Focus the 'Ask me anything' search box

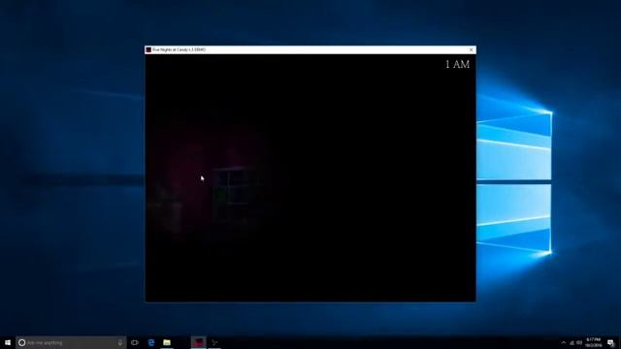(x=71, y=342)
